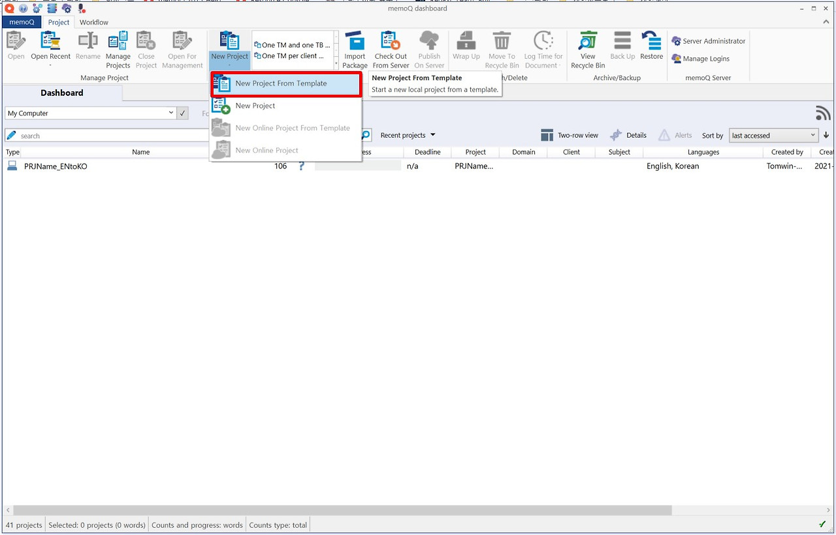Click 'Counts and progress: words' status entry
Viewport: 836px width, 535px height.
pos(197,525)
